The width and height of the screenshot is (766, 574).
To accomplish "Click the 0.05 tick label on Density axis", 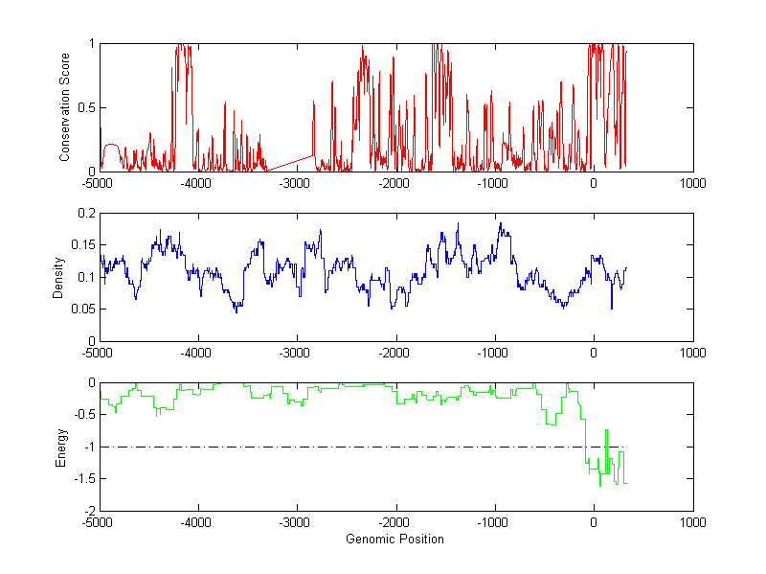I will coord(82,309).
